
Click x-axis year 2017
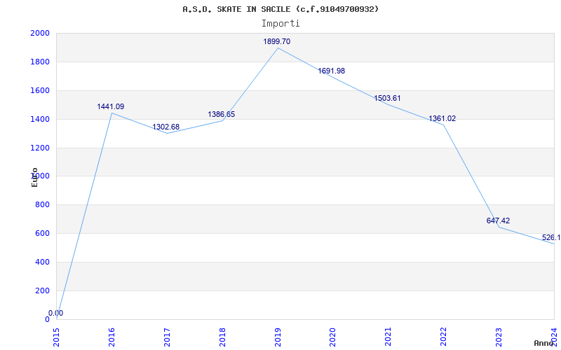(x=167, y=337)
